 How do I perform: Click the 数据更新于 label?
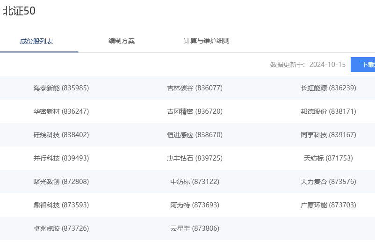(288, 65)
